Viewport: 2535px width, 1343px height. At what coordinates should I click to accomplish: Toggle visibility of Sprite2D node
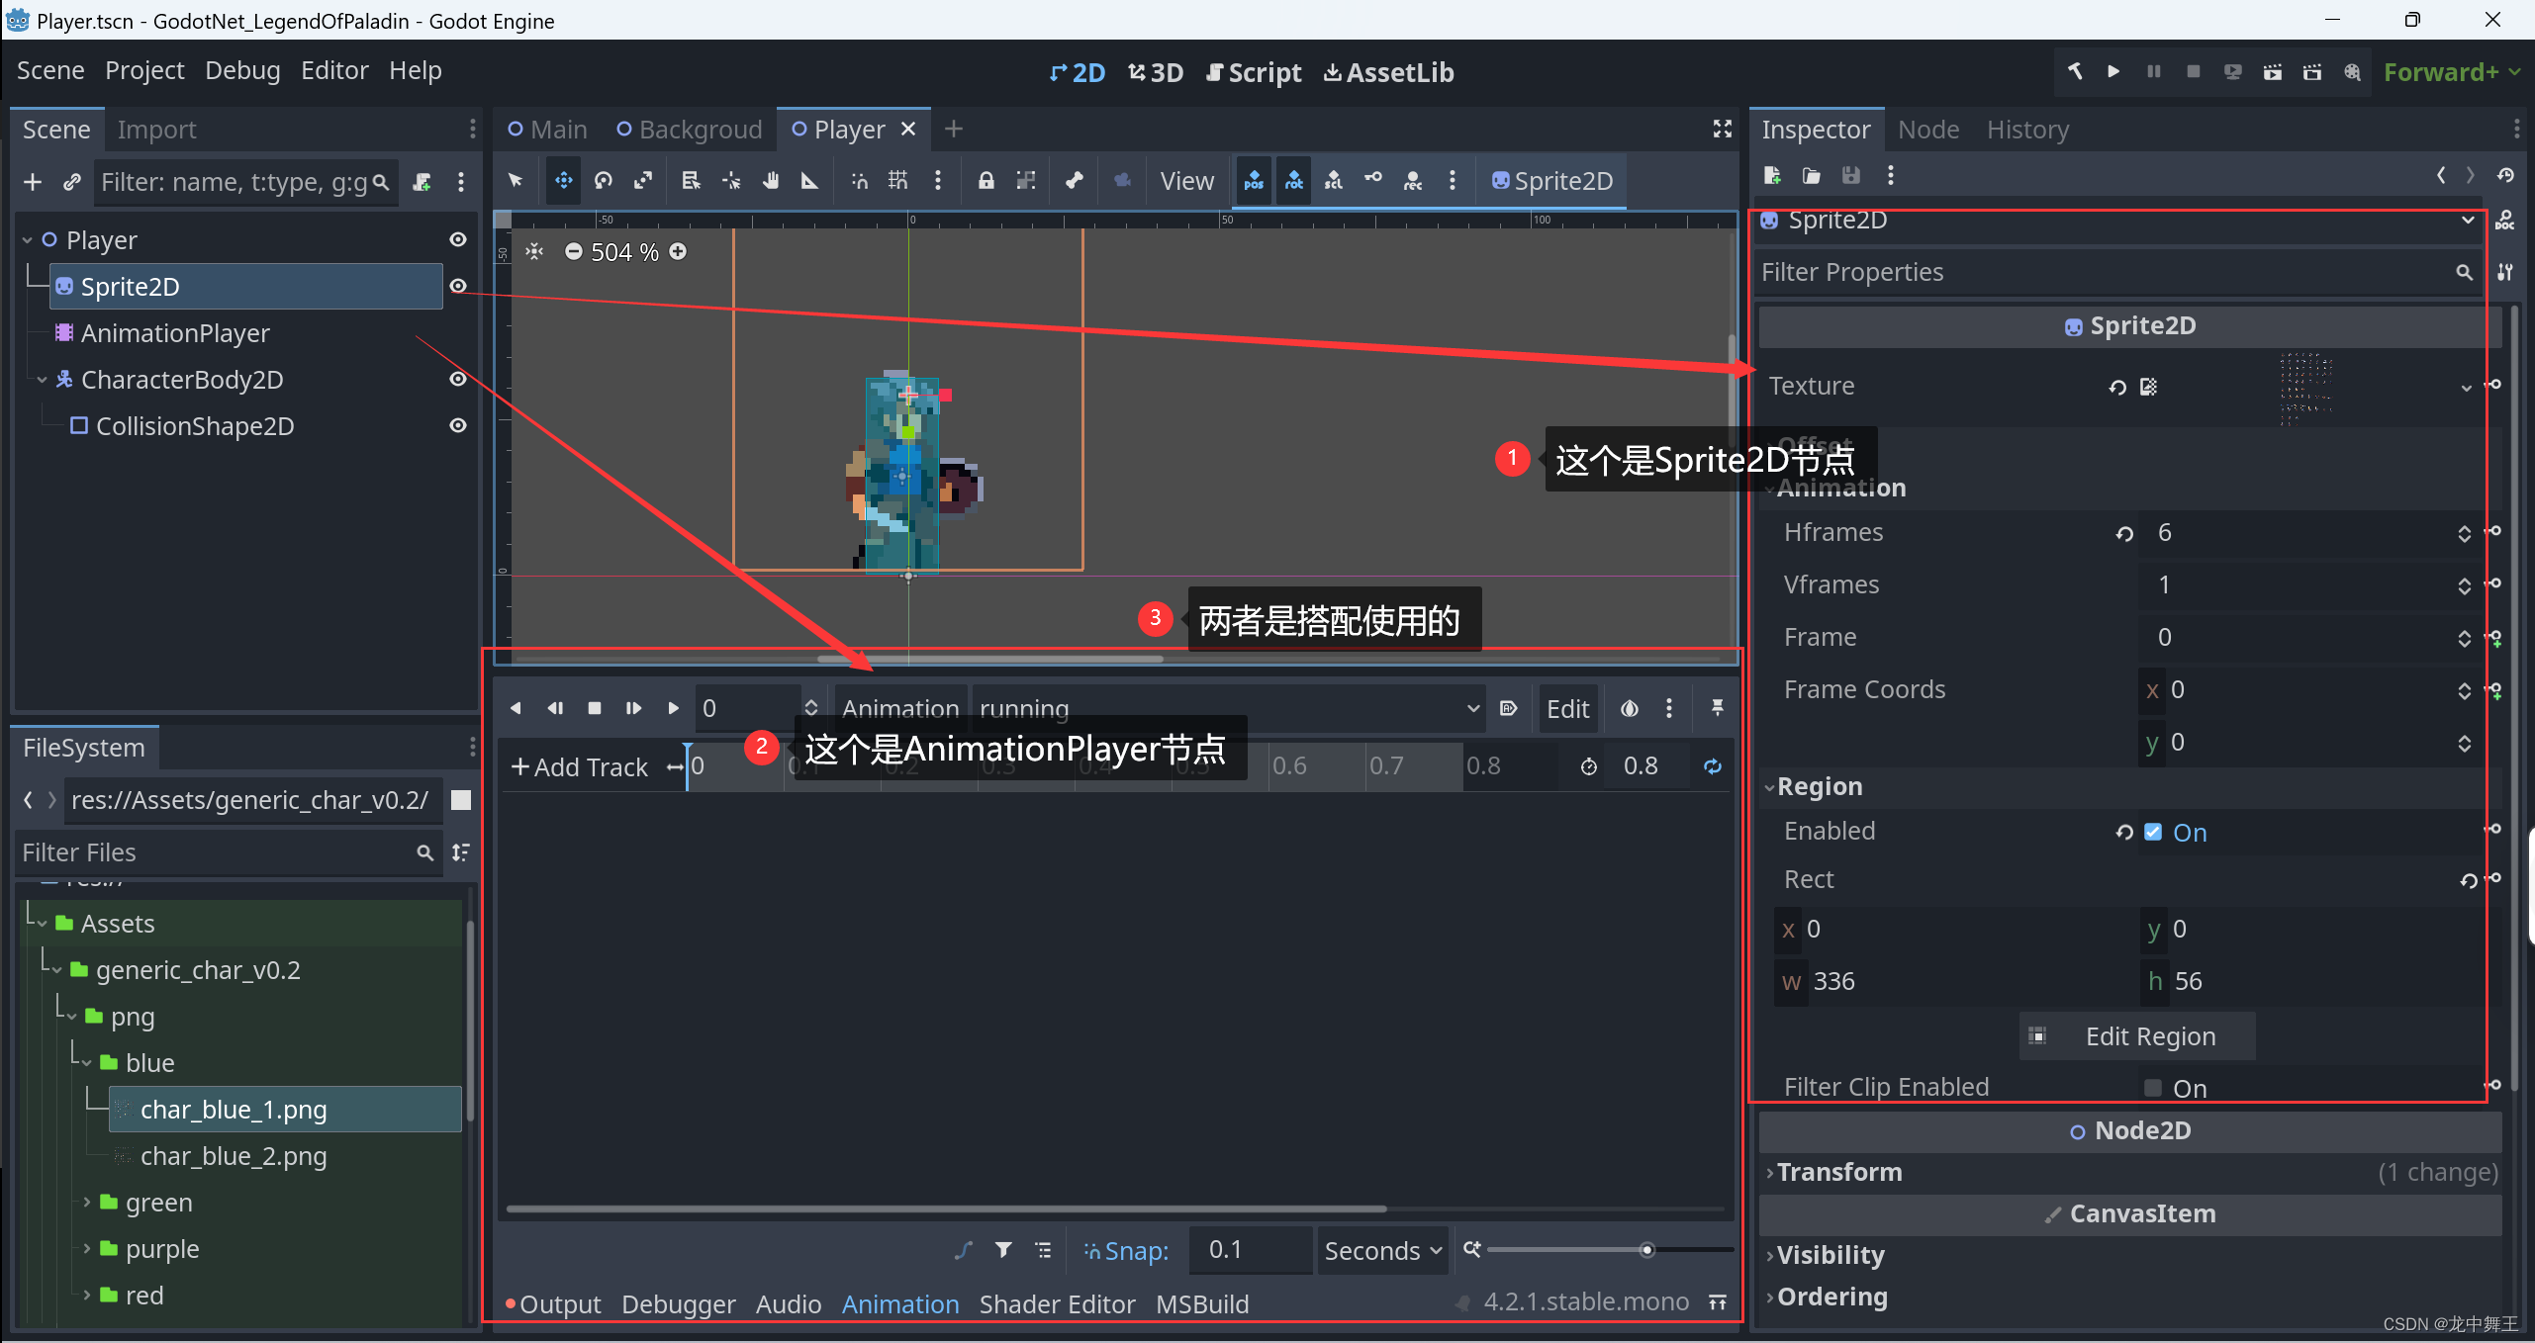(x=461, y=285)
